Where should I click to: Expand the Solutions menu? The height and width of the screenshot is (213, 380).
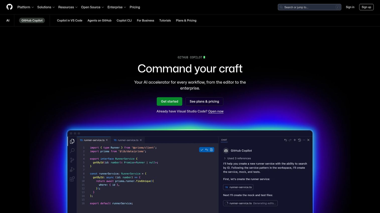click(46, 7)
